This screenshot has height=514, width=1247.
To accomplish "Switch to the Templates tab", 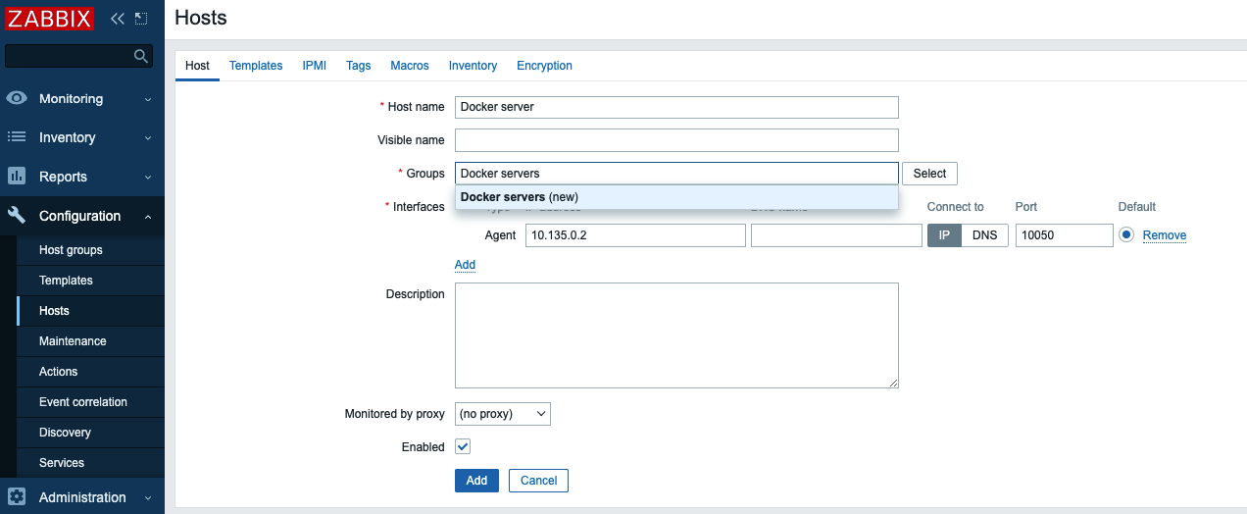I will 256,66.
